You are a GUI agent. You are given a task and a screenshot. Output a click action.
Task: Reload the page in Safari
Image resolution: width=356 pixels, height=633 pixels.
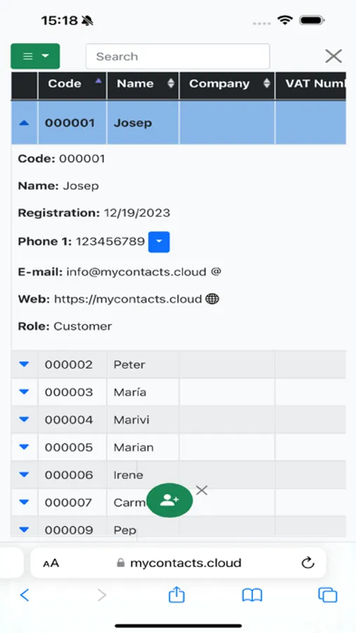(308, 563)
